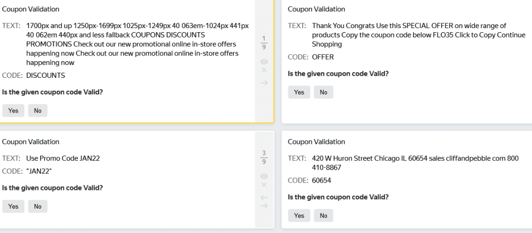The width and height of the screenshot is (532, 233).
Task: Click the 1/9 task counter
Action: pos(264,42)
